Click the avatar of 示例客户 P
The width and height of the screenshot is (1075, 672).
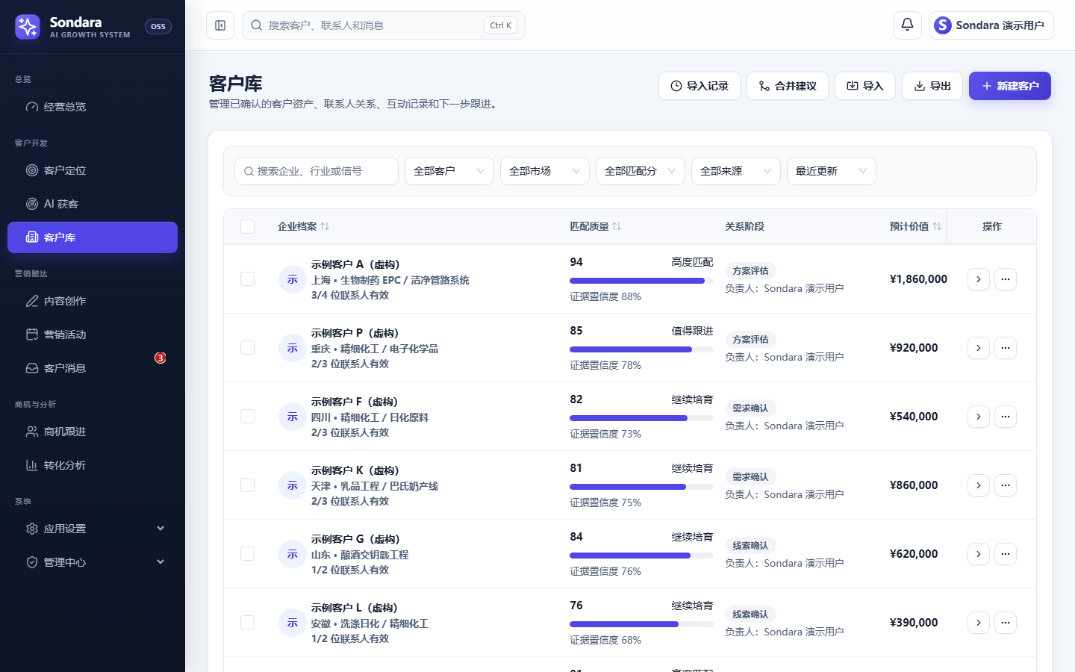click(293, 348)
